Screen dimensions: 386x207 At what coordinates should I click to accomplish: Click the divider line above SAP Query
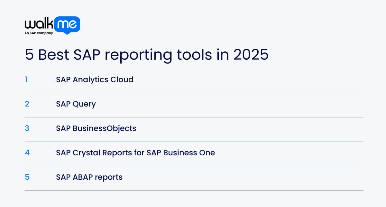pos(193,92)
